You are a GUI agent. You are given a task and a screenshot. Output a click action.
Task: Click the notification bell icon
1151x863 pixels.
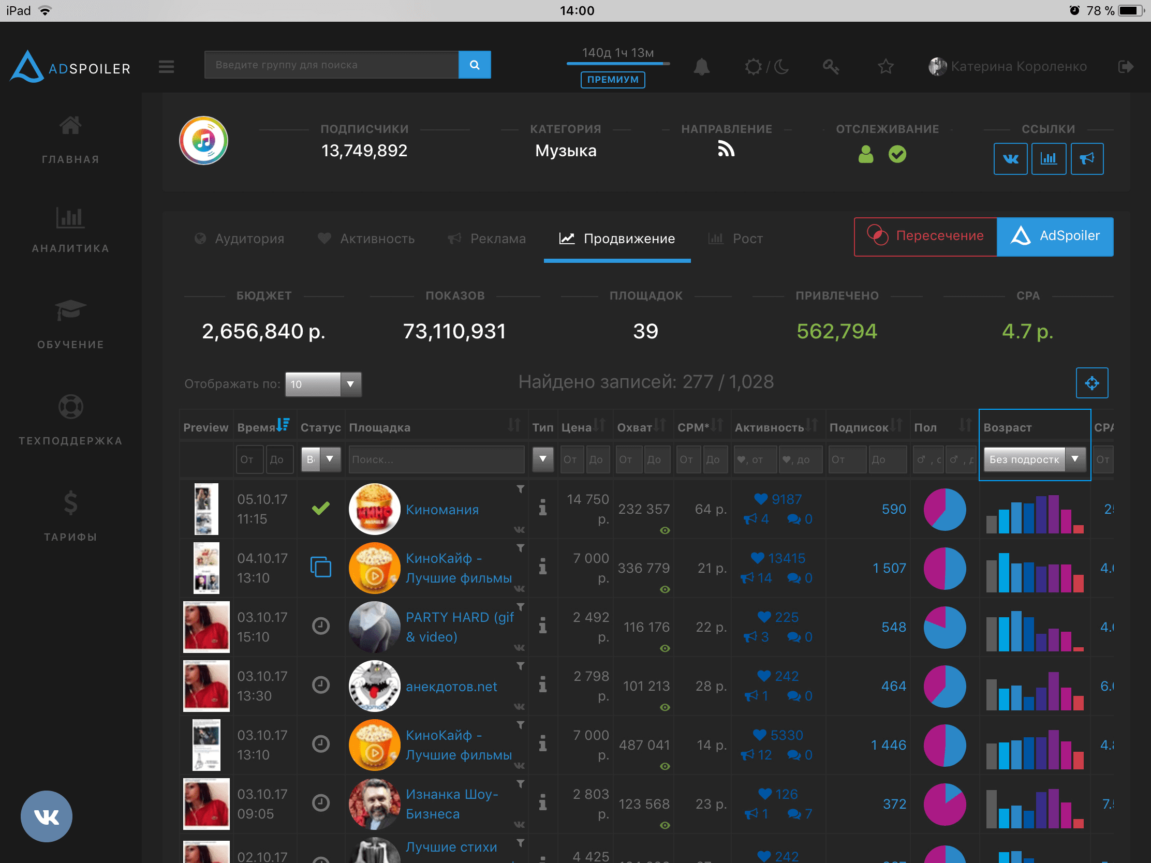(x=701, y=67)
